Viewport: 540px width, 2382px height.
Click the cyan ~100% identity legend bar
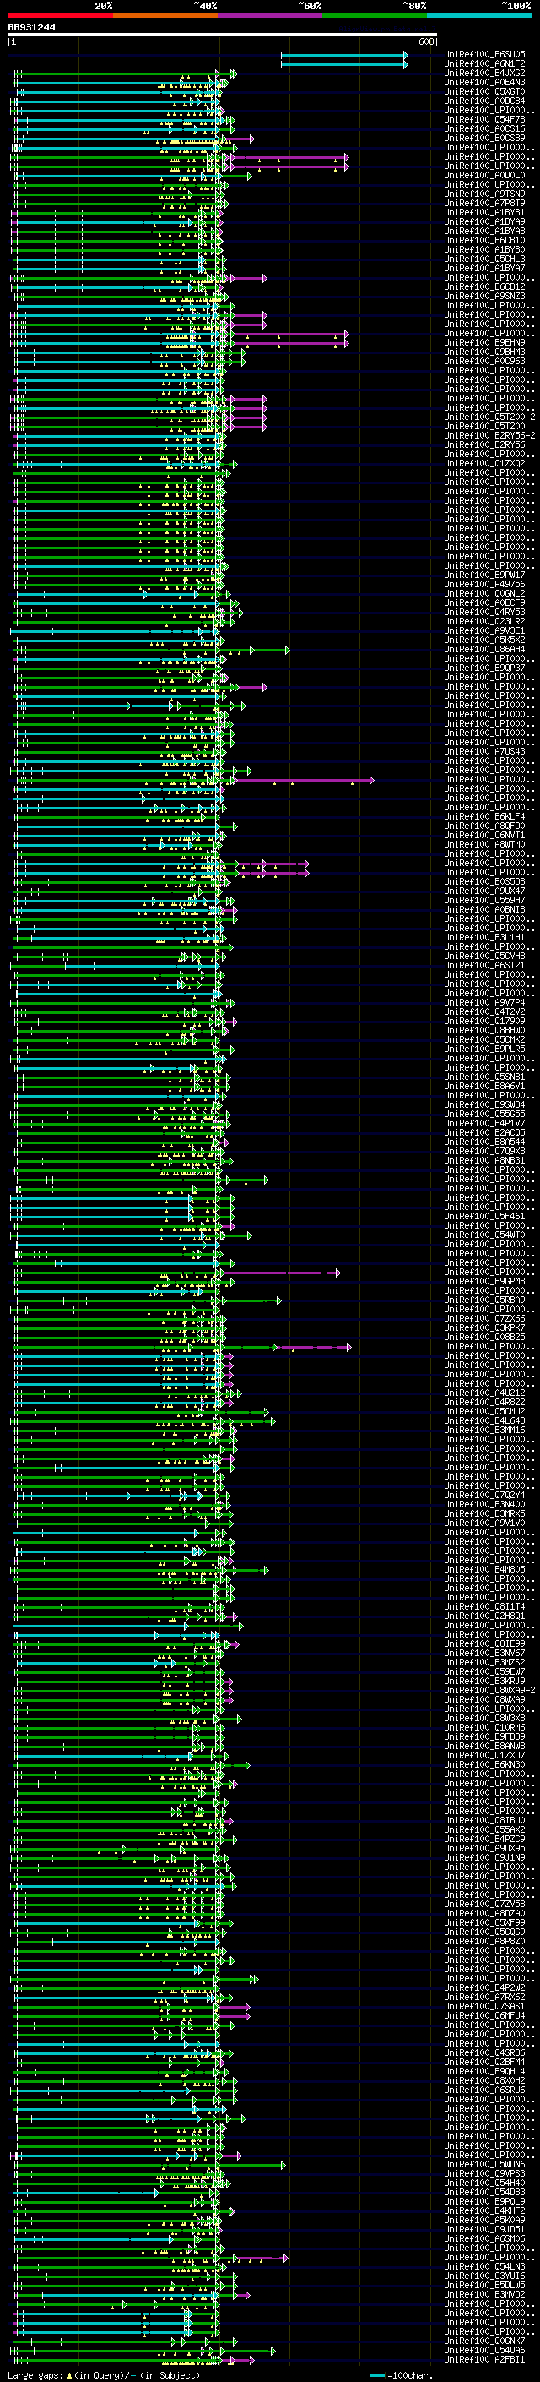coord(480,15)
